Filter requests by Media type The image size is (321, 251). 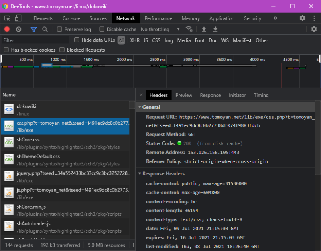[x=184, y=40]
